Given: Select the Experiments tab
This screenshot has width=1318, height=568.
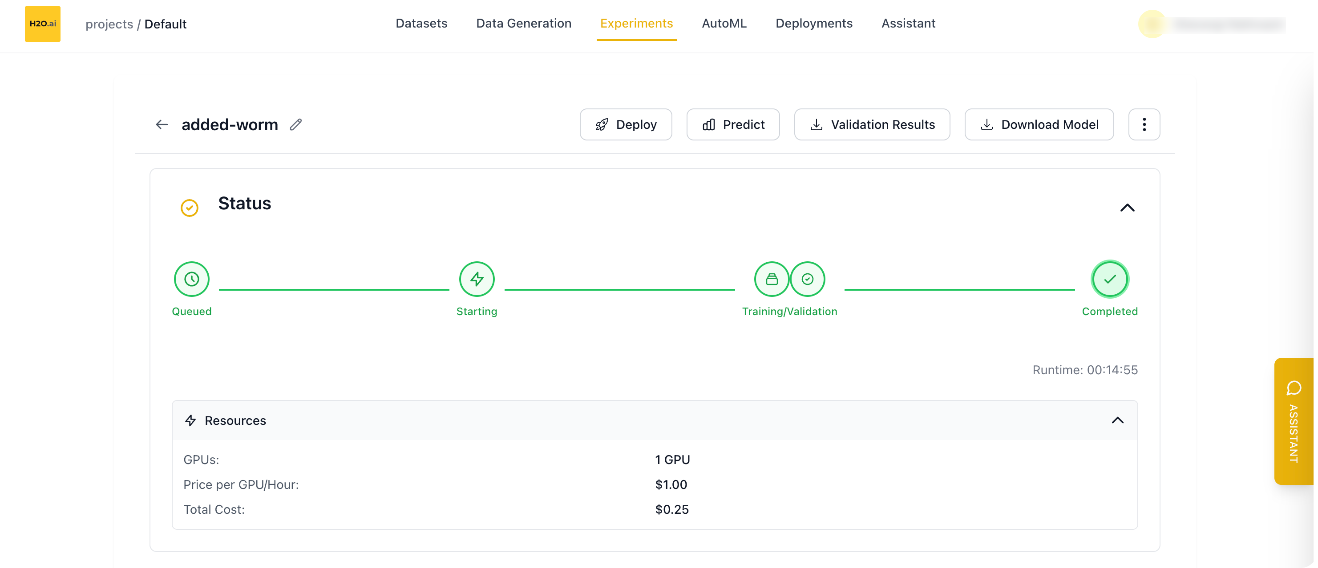Looking at the screenshot, I should click(636, 24).
